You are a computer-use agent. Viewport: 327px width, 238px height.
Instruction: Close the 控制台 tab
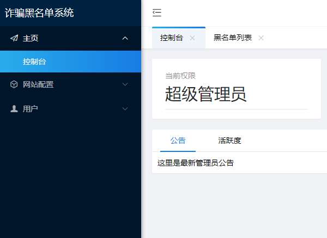(192, 38)
